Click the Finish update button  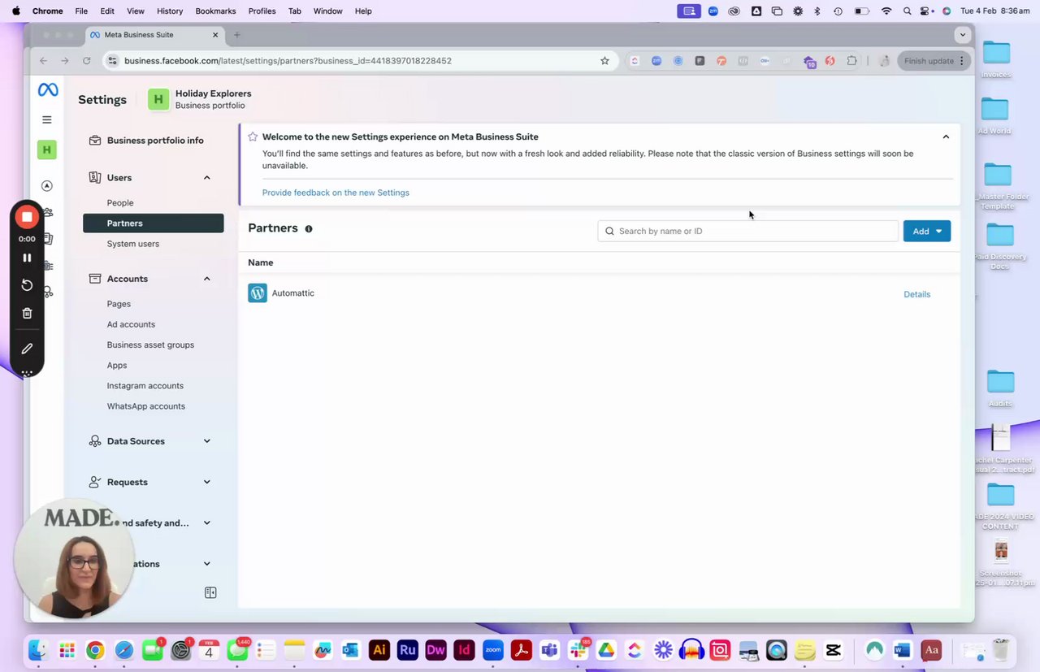pos(934,61)
